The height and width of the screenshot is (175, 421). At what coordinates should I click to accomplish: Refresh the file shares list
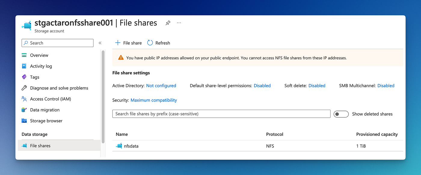click(x=158, y=43)
